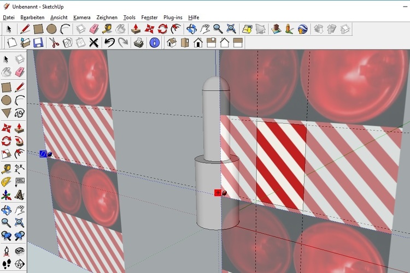Choose the Follow Me tool
Viewport: 410px width, 273px height.
(20, 141)
